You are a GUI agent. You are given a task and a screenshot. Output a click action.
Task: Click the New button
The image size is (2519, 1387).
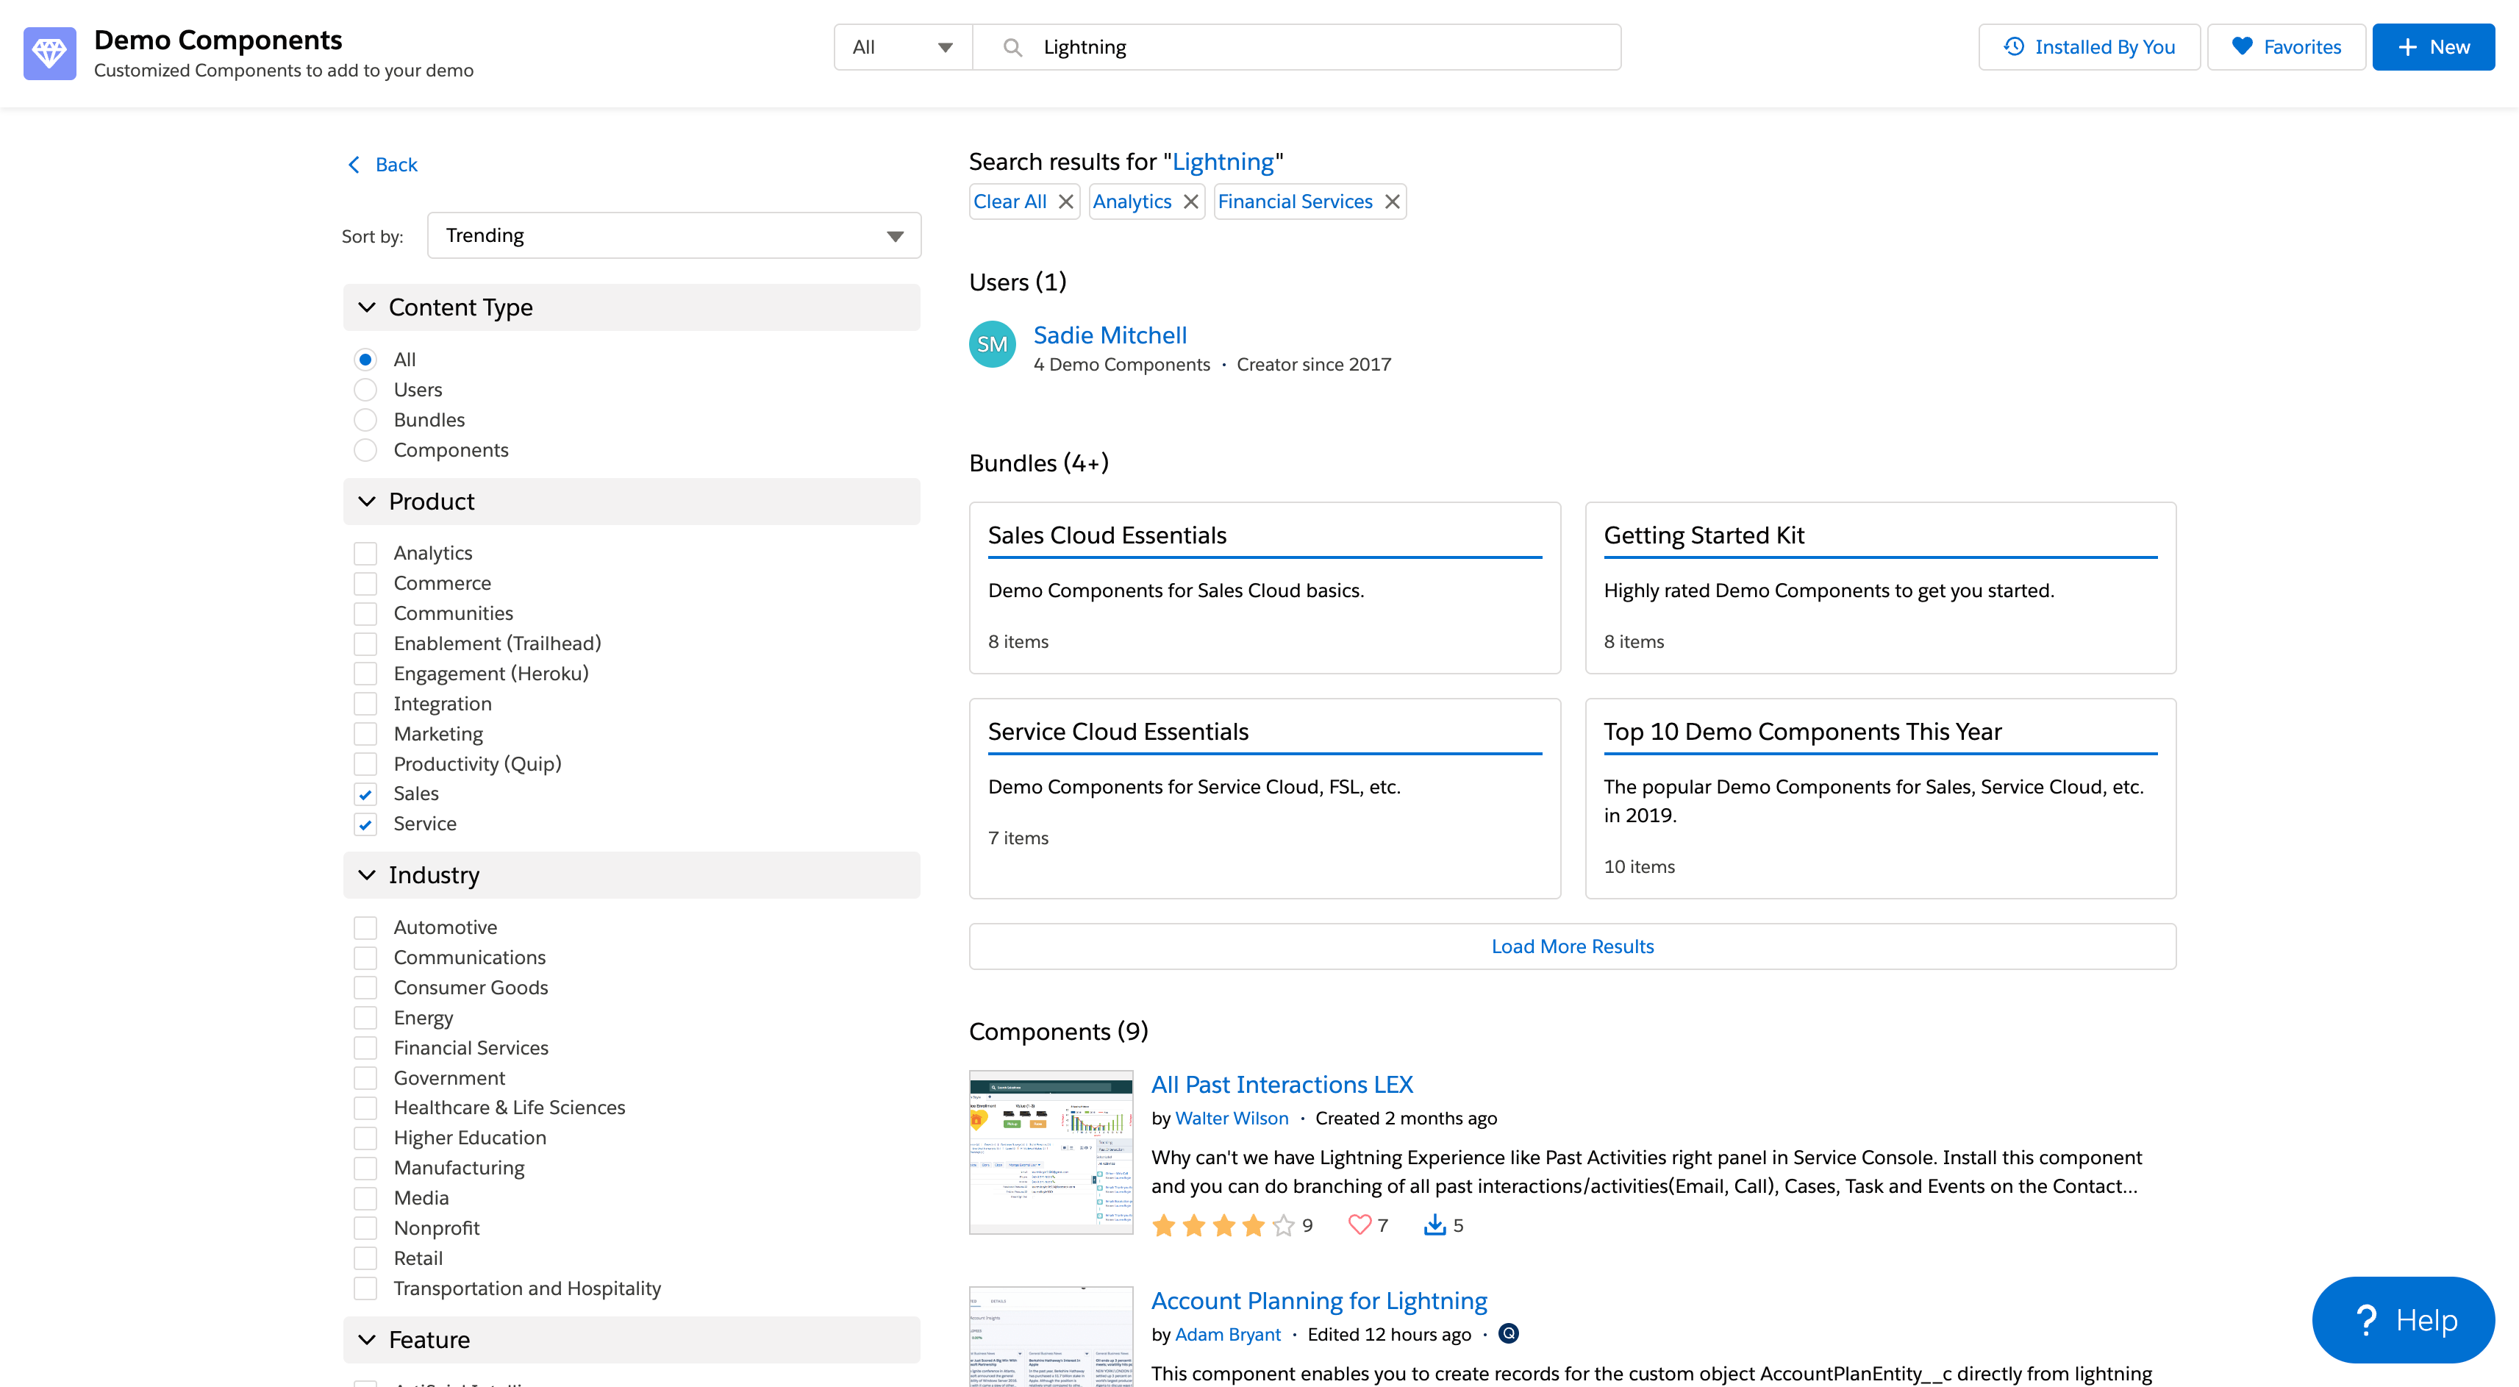coord(2433,47)
